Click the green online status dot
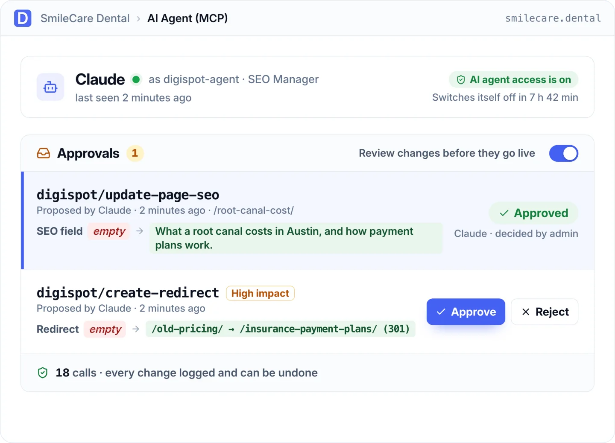Image resolution: width=615 pixels, height=443 pixels. pyautogui.click(x=136, y=79)
